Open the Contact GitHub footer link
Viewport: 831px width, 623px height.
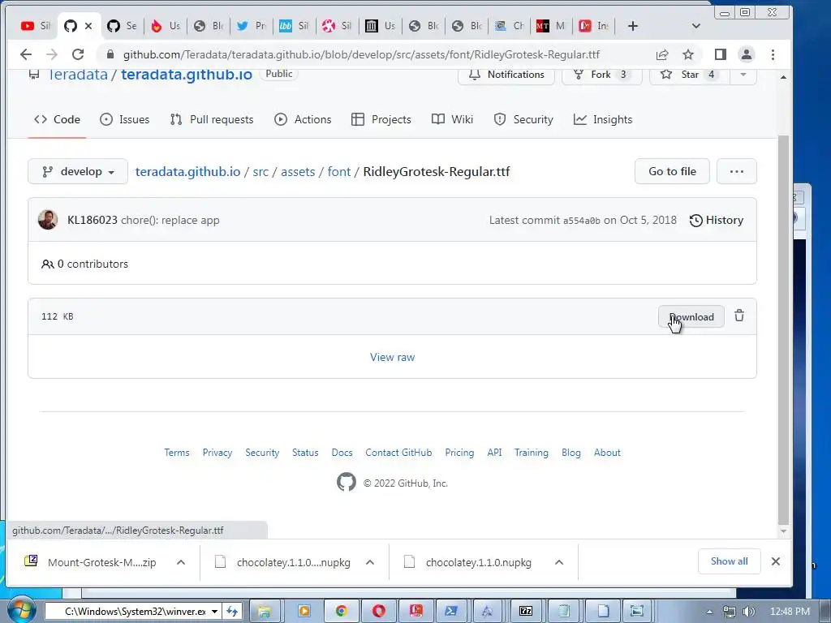coord(398,453)
